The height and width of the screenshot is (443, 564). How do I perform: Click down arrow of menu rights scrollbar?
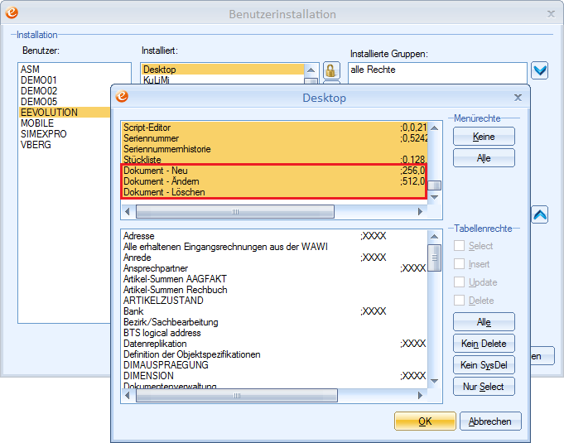[434, 197]
